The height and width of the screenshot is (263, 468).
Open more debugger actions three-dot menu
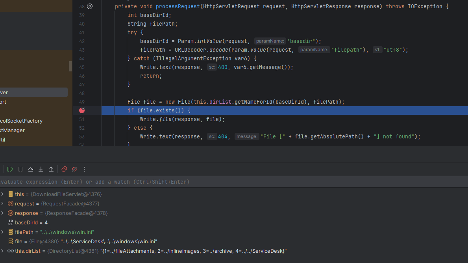coord(85,169)
